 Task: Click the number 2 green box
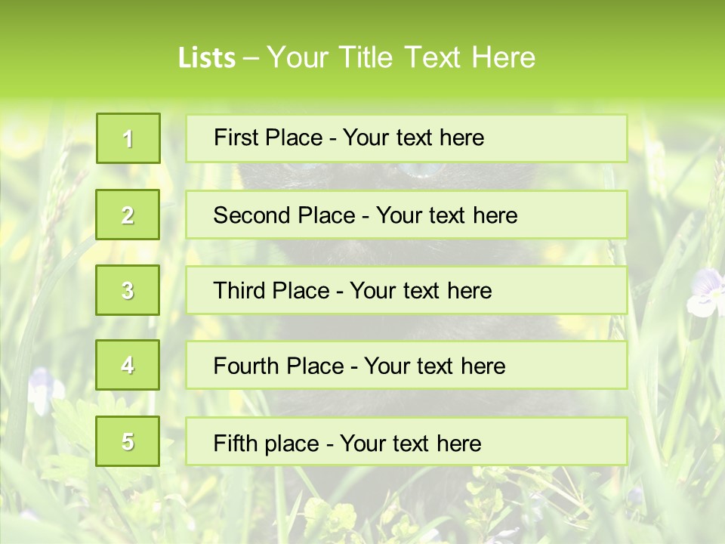pos(128,215)
